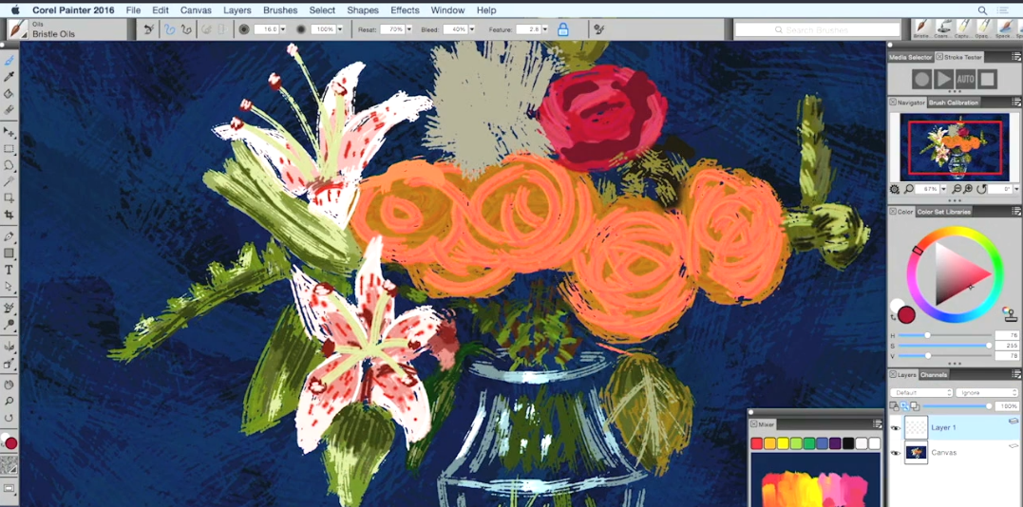Viewport: 1023px width, 507px height.
Task: Pick the Dropper tool in the toolbox
Action: coord(9,77)
